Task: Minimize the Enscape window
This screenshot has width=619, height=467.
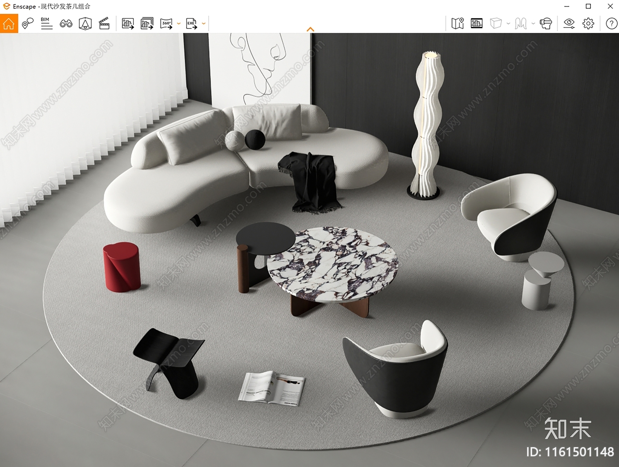Action: [x=567, y=6]
